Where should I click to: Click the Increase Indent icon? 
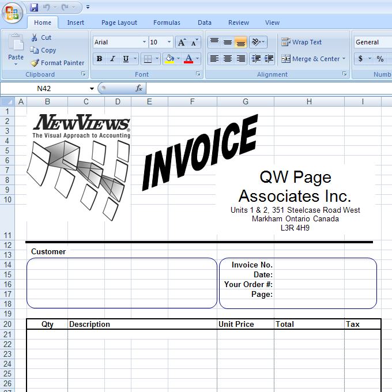click(268, 59)
